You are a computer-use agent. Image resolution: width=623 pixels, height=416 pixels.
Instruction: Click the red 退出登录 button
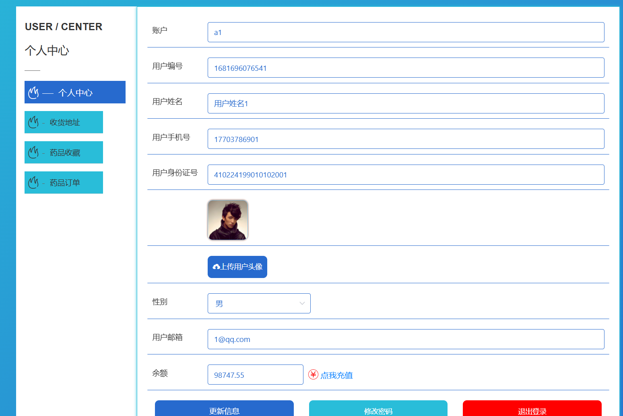532,408
